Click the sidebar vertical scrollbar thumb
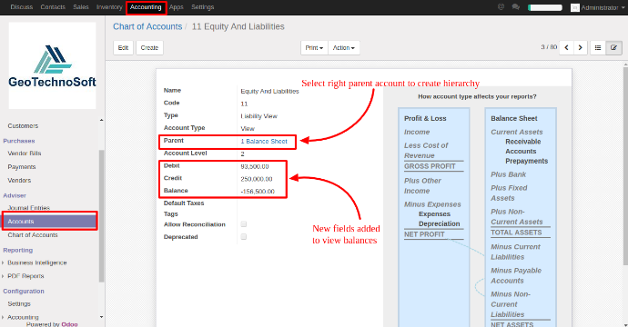Screen dimensions: 628x327 [x=101, y=216]
